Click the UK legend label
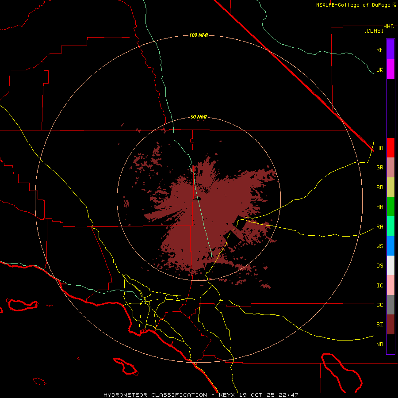This screenshot has width=398, height=398. pos(379,69)
